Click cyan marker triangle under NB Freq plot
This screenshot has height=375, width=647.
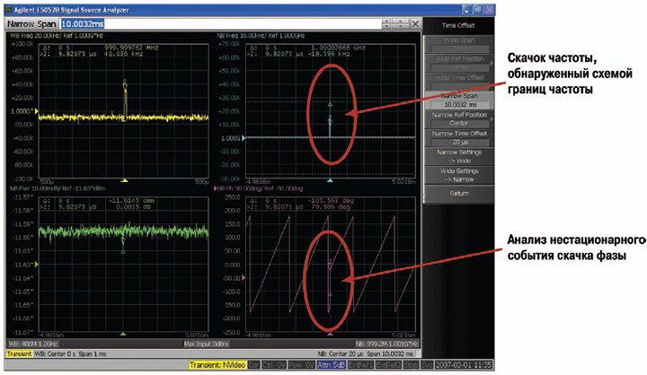(330, 180)
